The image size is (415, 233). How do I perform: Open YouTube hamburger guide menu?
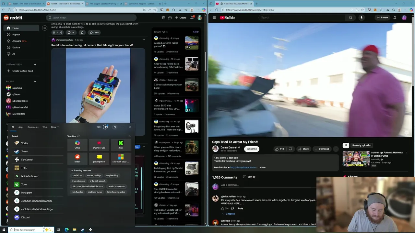coord(214,18)
